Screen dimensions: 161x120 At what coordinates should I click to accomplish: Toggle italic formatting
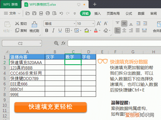click(x=53, y=30)
